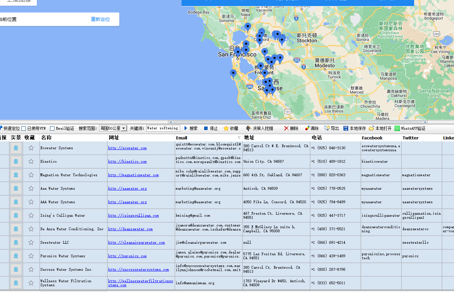Open the 搜索范围 周围50公里 dropdown
Screen dimensions: 454x292
(113, 128)
